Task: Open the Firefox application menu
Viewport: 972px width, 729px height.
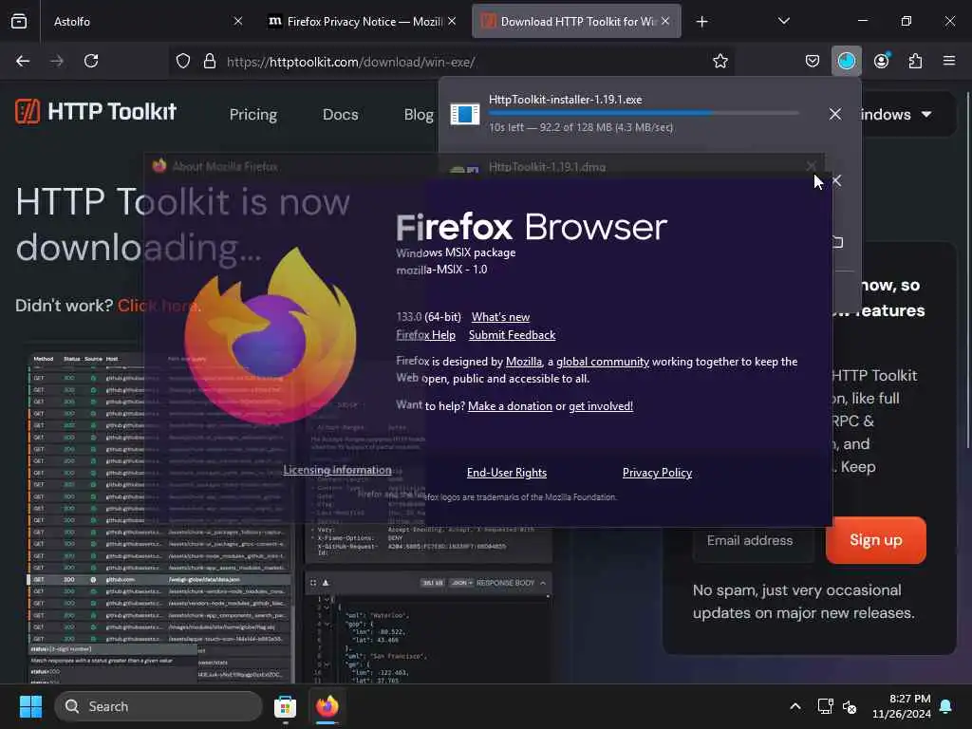Action: pyautogui.click(x=948, y=62)
